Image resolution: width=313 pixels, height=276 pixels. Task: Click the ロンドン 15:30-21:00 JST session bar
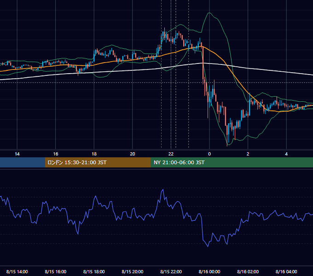pyautogui.click(x=98, y=162)
